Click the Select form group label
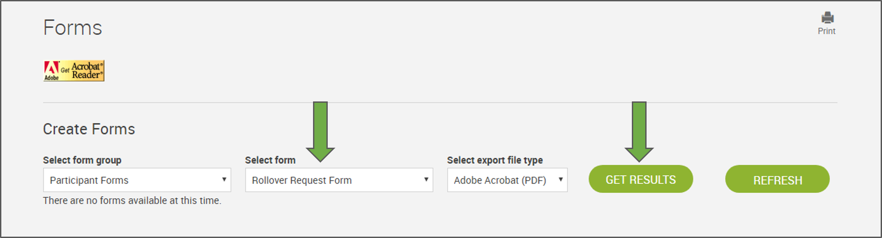 (82, 160)
